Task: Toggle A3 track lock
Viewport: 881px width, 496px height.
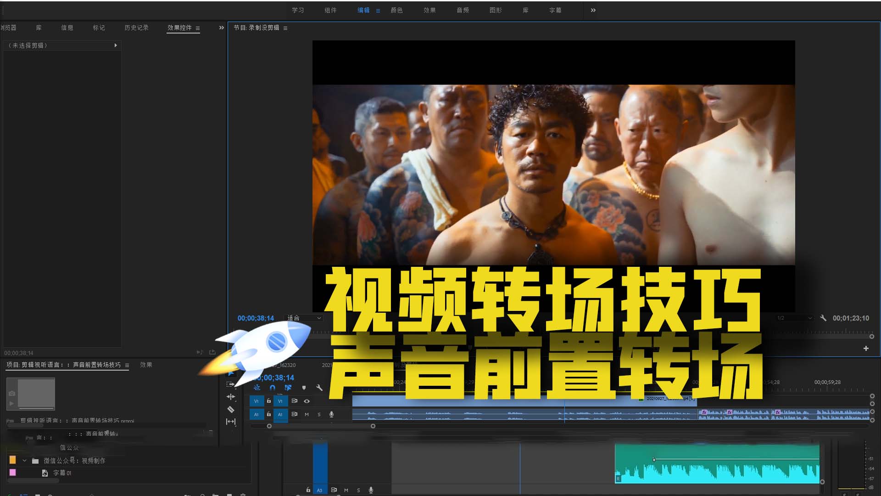Action: pos(308,490)
